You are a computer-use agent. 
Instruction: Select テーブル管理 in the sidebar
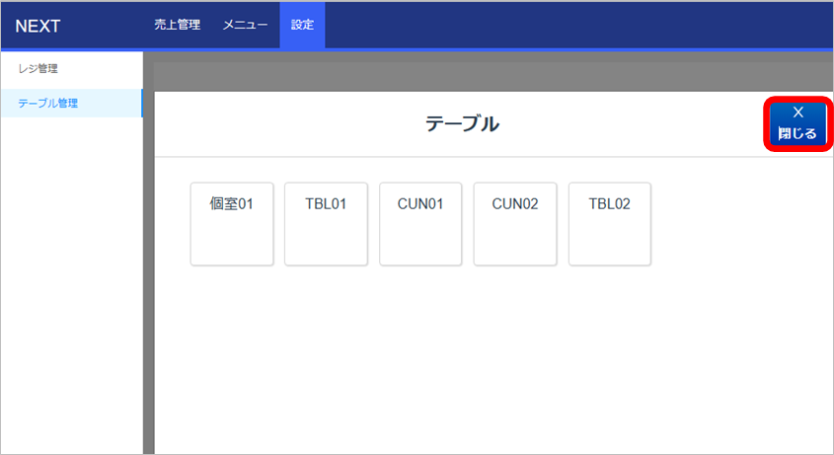[x=47, y=103]
